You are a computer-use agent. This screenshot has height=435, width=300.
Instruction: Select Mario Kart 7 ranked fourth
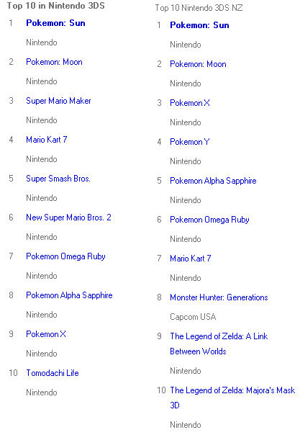pos(47,140)
